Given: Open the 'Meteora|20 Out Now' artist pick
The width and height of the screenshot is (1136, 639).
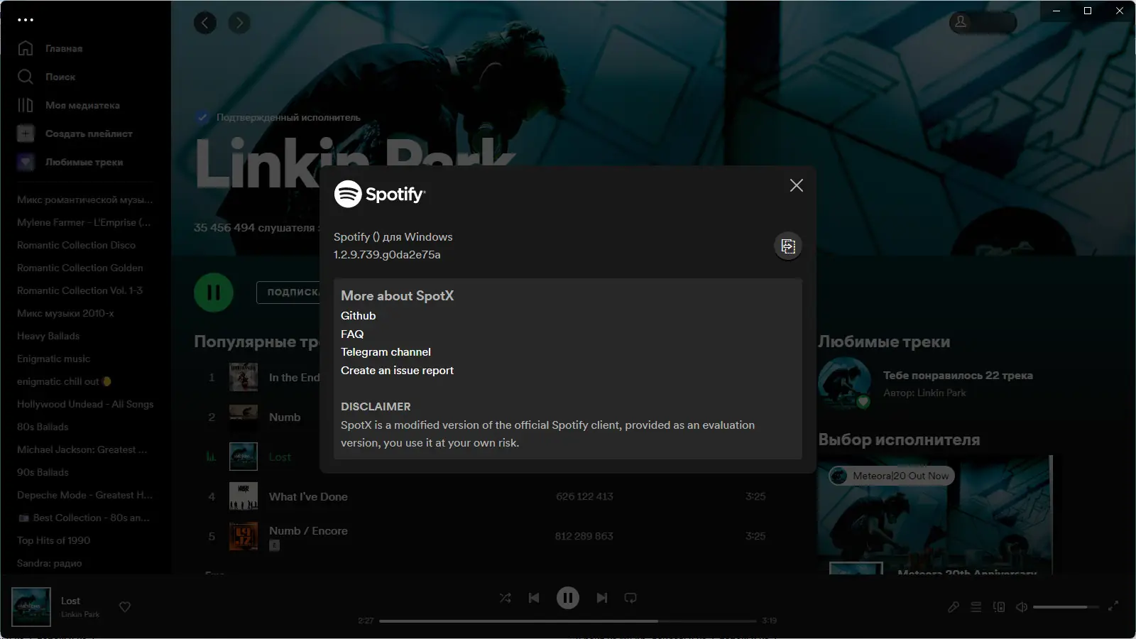Looking at the screenshot, I should pos(892,476).
